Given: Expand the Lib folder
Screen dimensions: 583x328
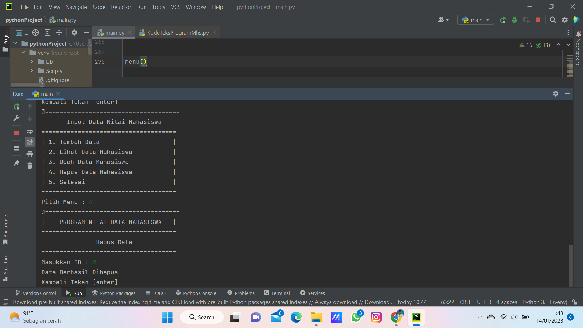Looking at the screenshot, I should tap(31, 61).
